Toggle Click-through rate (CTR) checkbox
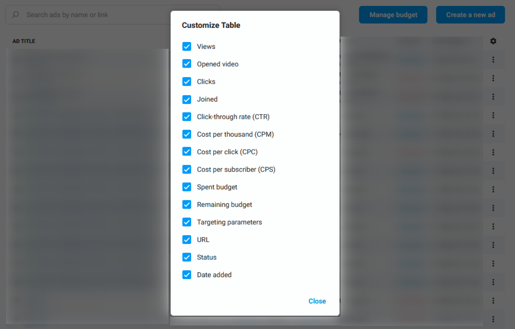The image size is (515, 329). [187, 117]
